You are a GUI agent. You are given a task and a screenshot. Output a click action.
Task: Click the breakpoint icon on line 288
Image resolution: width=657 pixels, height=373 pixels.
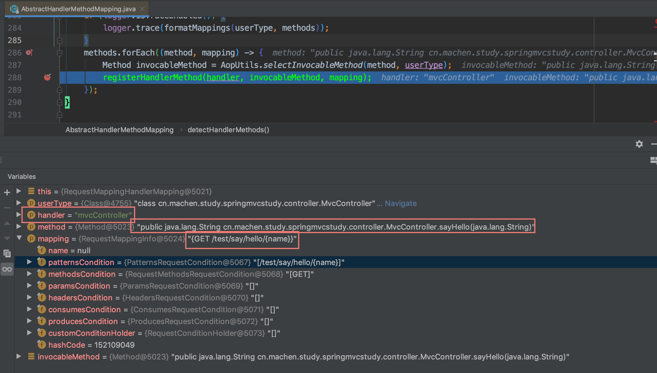coord(47,77)
